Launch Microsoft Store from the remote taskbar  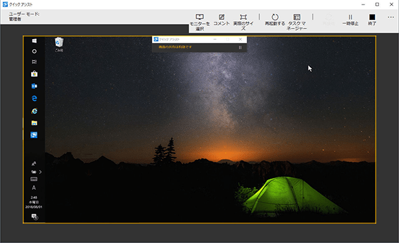click(34, 74)
